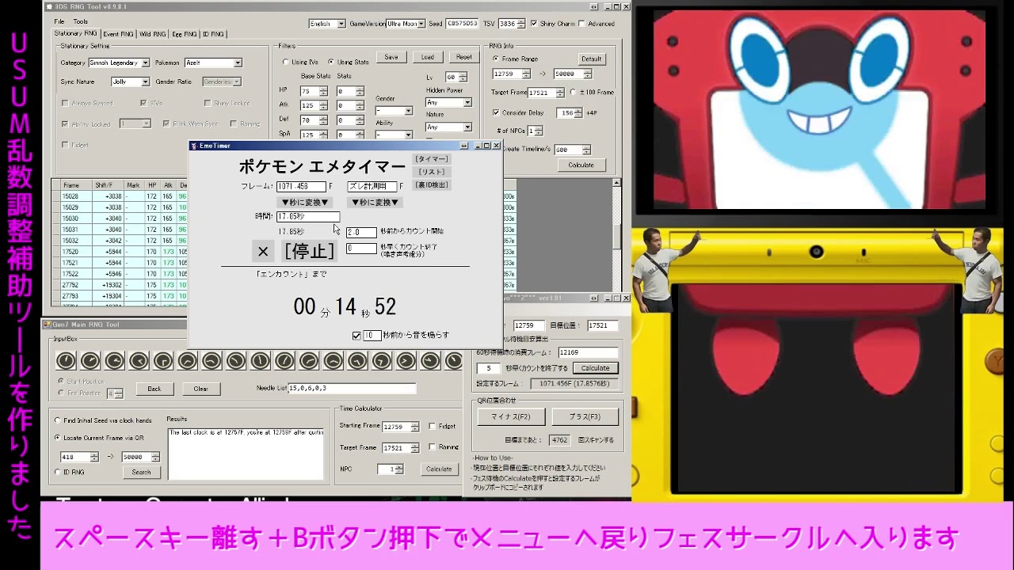
Task: Toggle the EmeTimer sound alert checkbox
Action: (356, 336)
